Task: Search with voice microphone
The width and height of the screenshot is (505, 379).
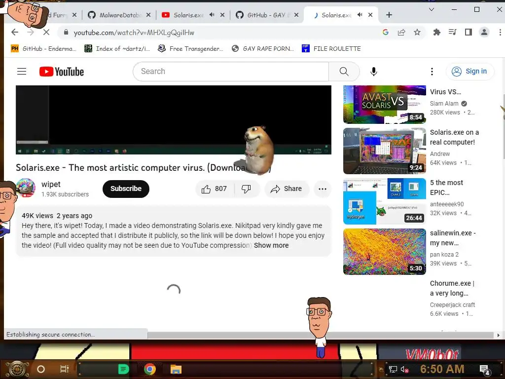Action: pyautogui.click(x=374, y=71)
